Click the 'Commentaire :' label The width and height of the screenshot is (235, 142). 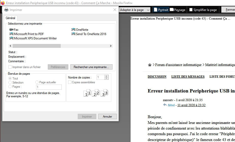pyautogui.click(x=17, y=61)
